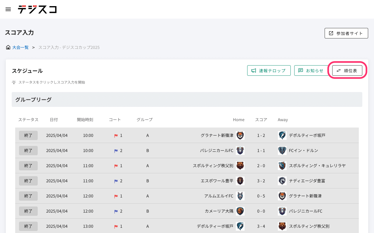Click the グループリーグ section header
374x233 pixels.
(33, 100)
